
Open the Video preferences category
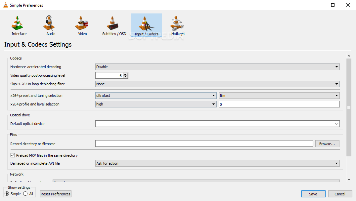[82, 25]
